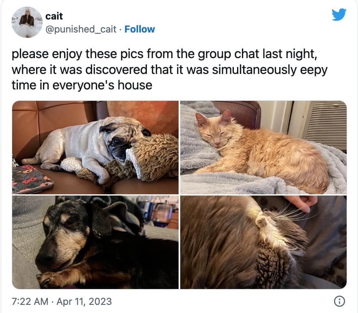
Task: Click the Twitter bird logo icon
Action: [x=339, y=14]
